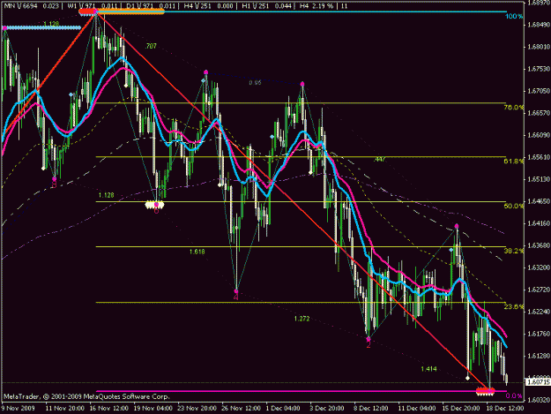Click the 3 Dec 20:00 time label
Screen dimensions: 551x414
tap(327, 409)
